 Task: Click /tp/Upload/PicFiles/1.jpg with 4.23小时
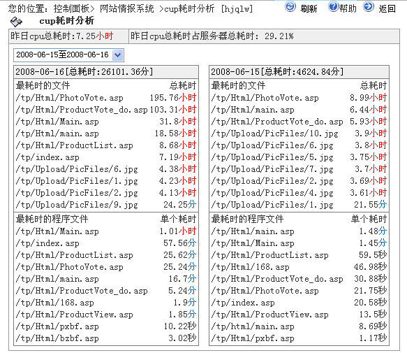coord(106,181)
